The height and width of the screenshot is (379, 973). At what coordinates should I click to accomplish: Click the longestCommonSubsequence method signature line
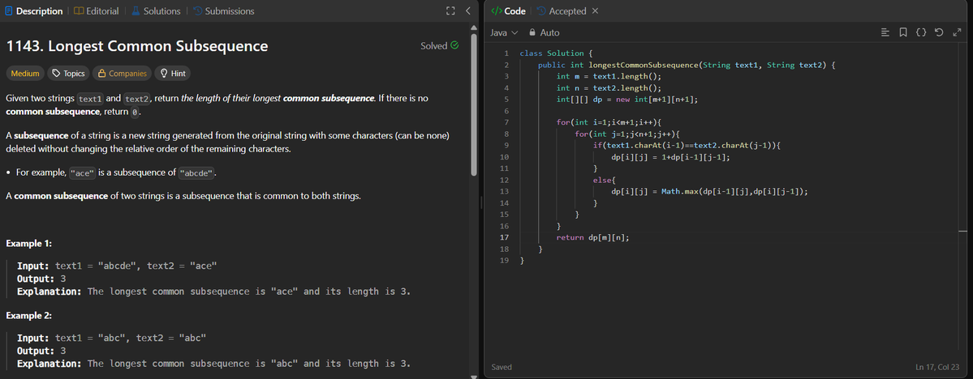tap(687, 65)
